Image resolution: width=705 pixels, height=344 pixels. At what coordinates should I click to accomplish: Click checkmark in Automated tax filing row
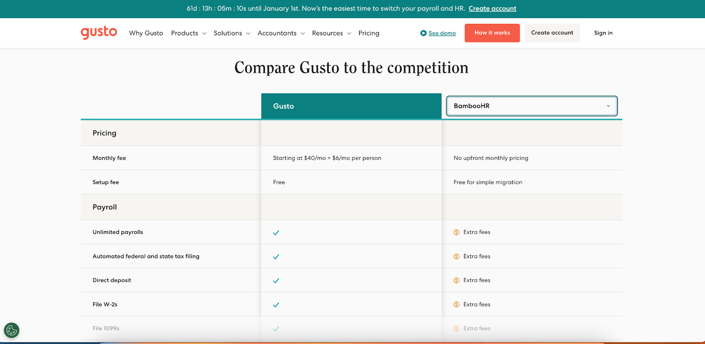[276, 256]
